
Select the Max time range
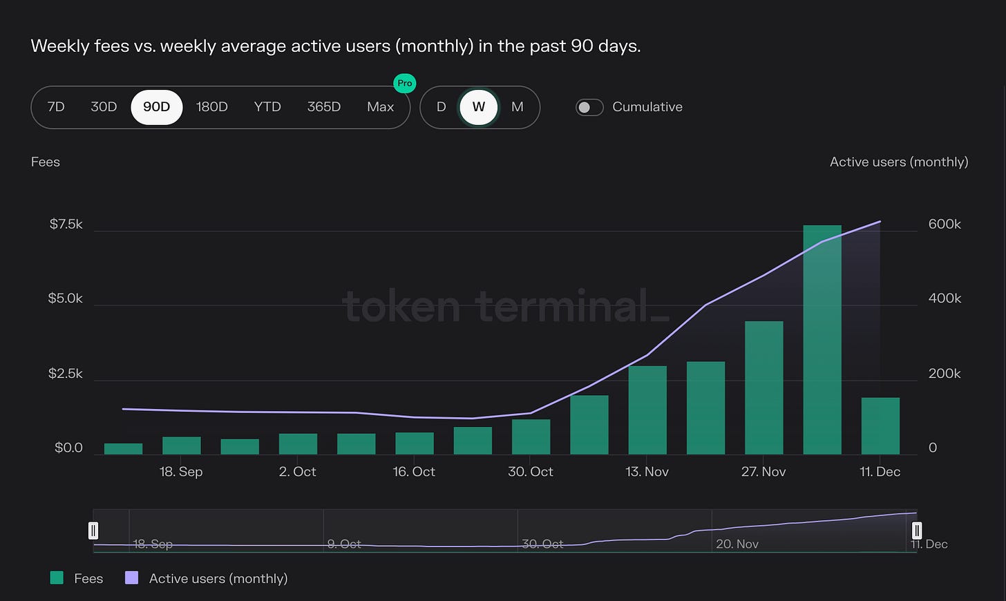pyautogui.click(x=381, y=107)
